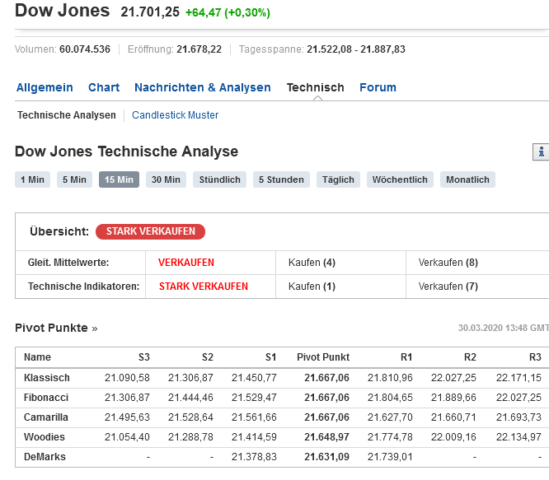Select the Technisch tab
Screen dimensions: 549x480
tap(315, 87)
